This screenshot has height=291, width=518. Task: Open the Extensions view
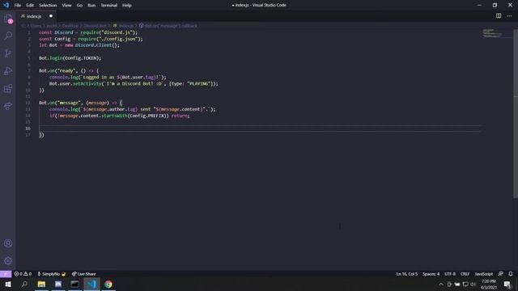pos(8,88)
